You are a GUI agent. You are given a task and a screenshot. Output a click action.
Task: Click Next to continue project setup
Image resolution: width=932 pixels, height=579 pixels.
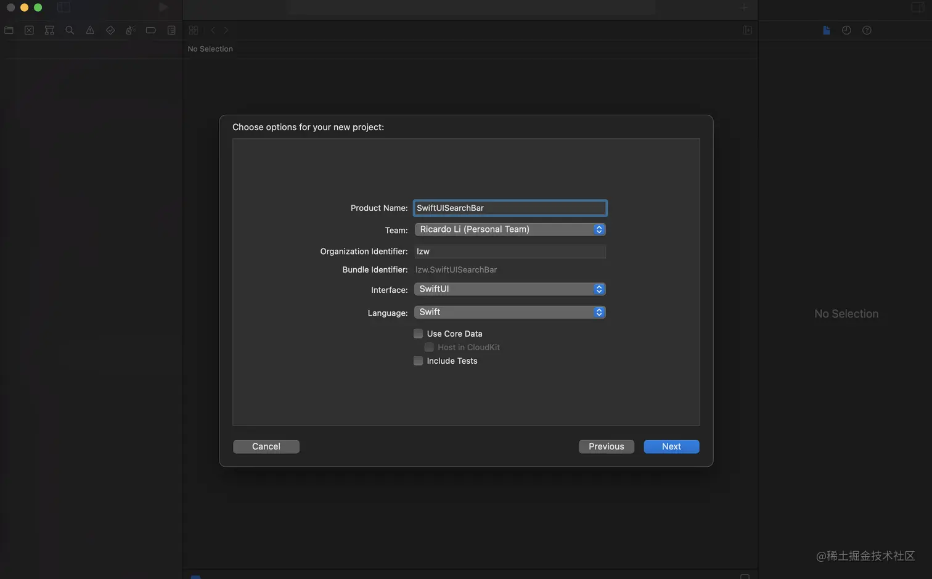point(671,446)
